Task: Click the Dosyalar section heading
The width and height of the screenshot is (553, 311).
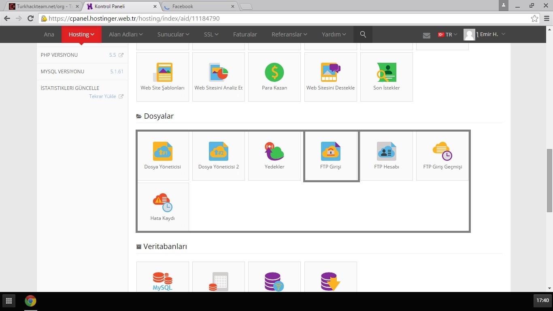Action: [x=159, y=116]
